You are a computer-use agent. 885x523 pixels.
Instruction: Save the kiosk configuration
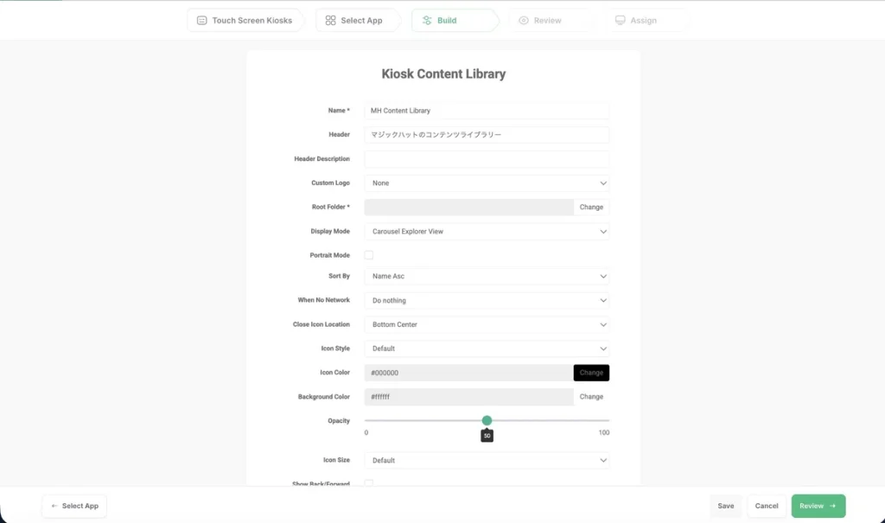726,506
